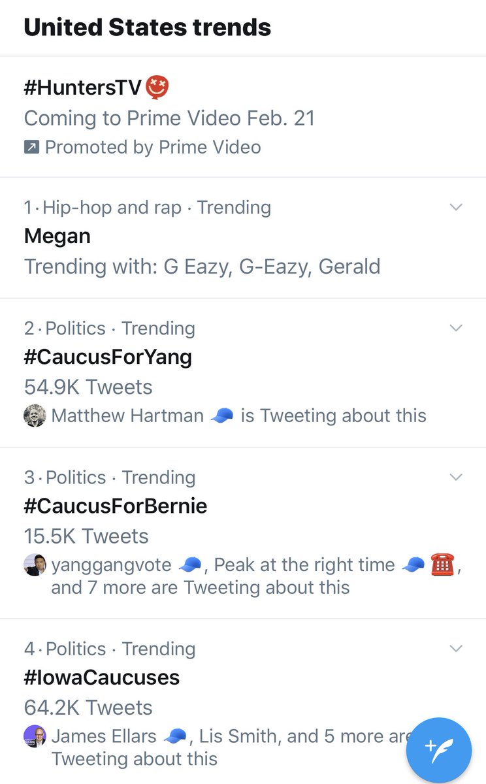The width and height of the screenshot is (486, 784).
Task: Tap the "Trending with: G Eazy" line
Action: tap(202, 267)
